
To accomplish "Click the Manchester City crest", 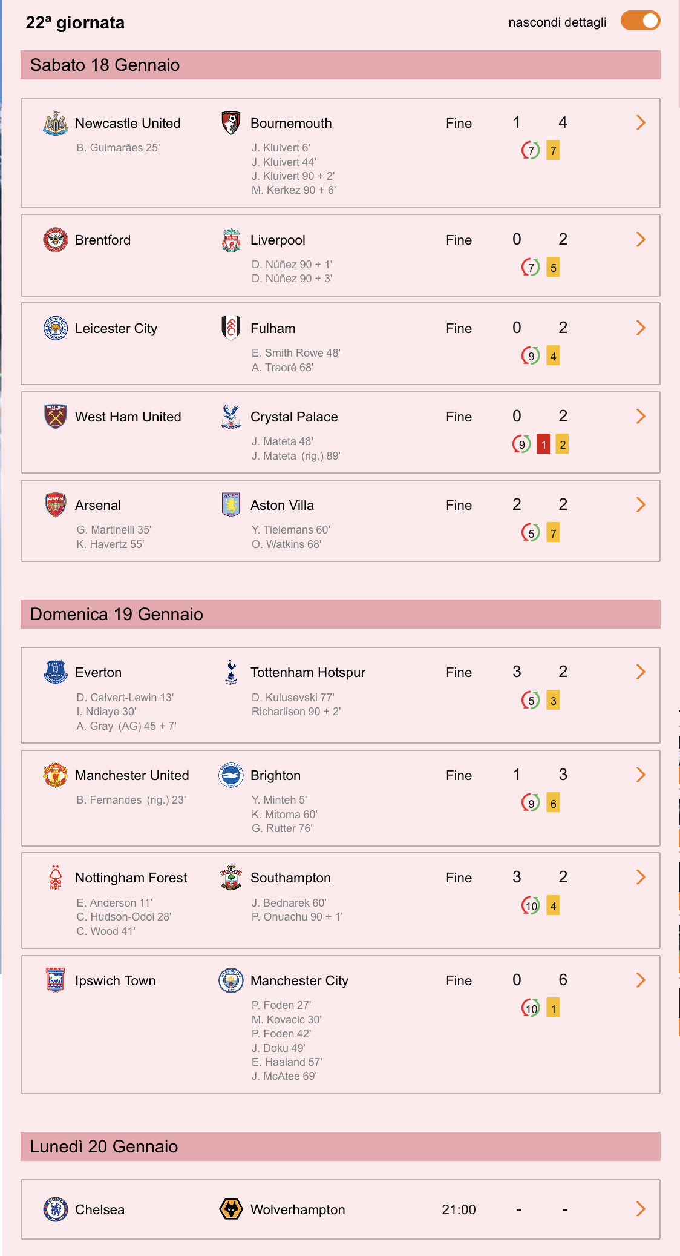I will (231, 980).
